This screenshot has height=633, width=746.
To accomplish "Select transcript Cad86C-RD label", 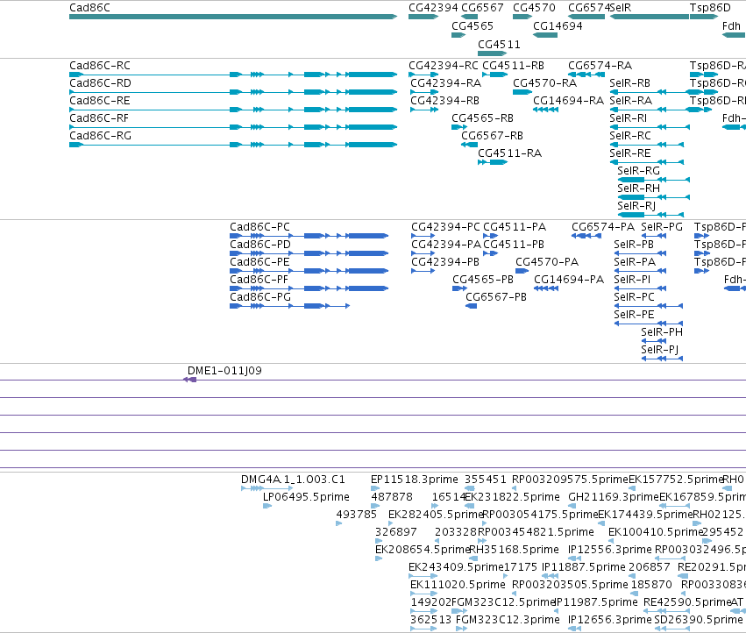I will [x=101, y=83].
